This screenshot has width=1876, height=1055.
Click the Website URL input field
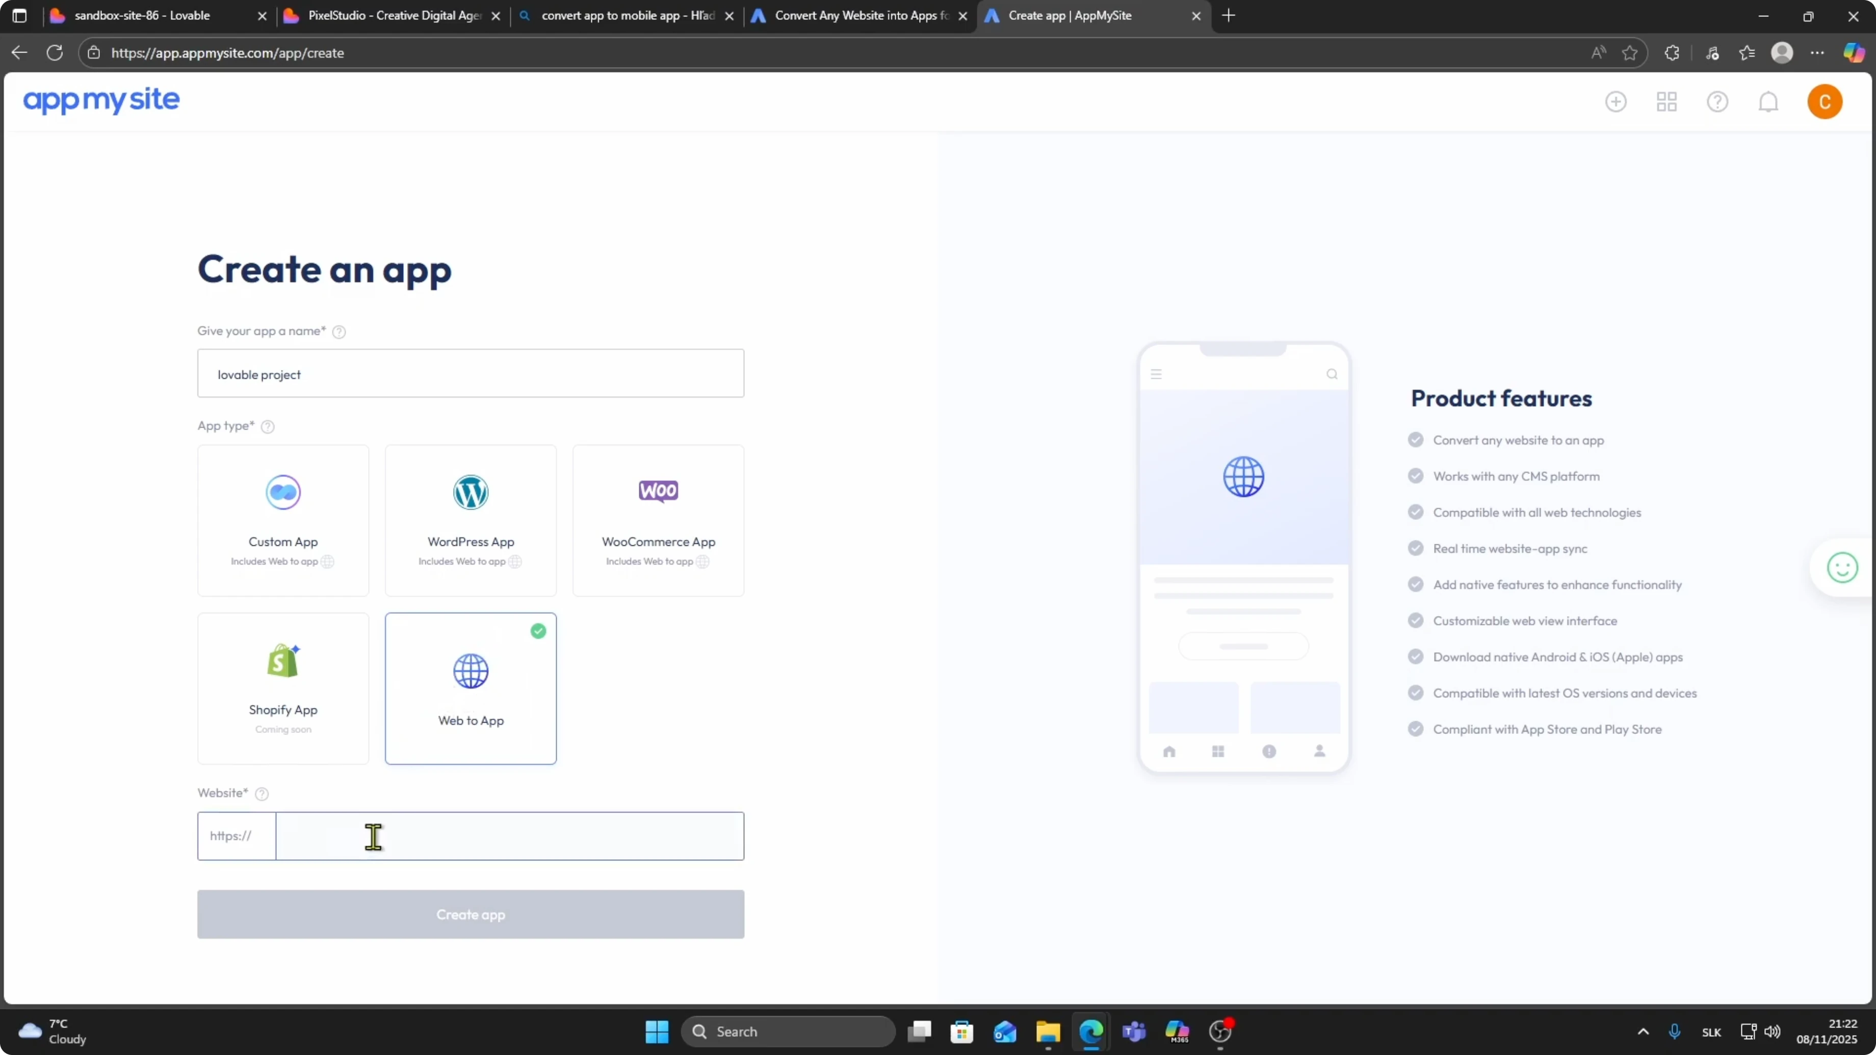tap(510, 836)
